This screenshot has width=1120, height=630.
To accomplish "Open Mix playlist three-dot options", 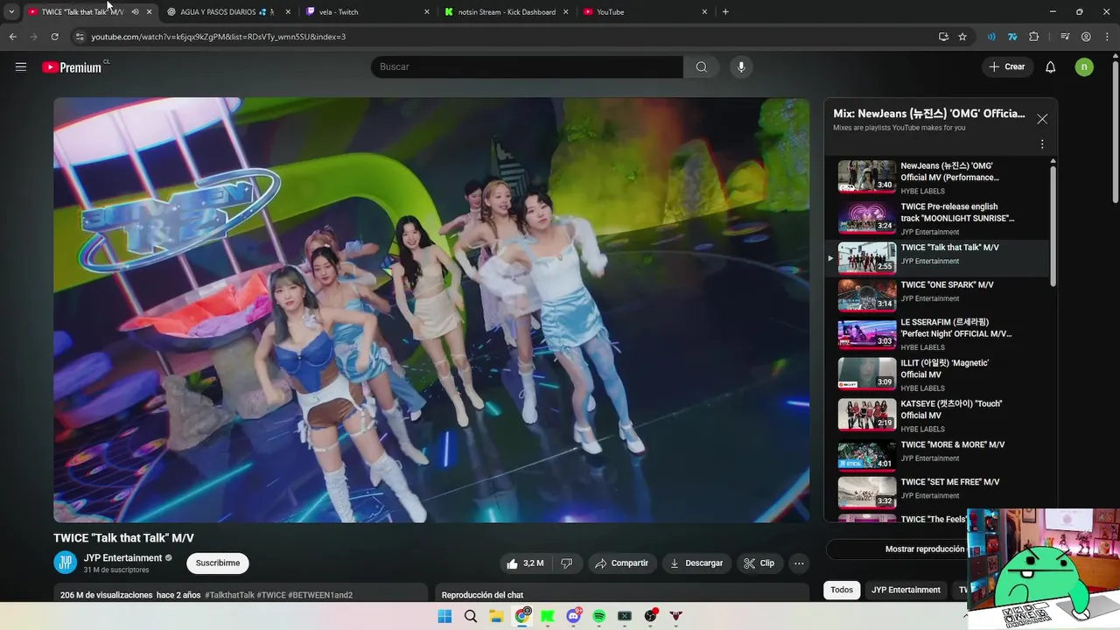I will coord(1042,144).
